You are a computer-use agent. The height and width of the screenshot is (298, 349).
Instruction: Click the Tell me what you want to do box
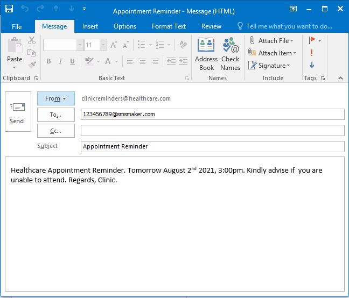coord(285,26)
